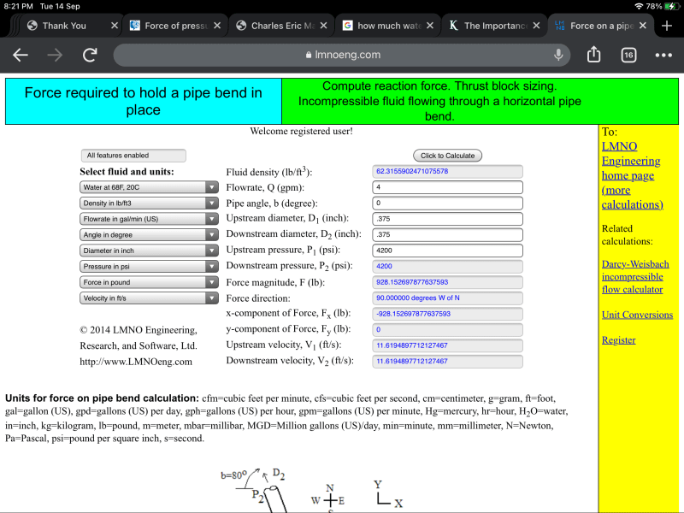684x513 pixels.
Task: Click the Fluid density value field
Action: 447,172
